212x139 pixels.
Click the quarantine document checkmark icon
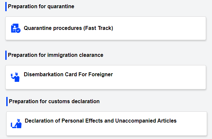point(16,28)
